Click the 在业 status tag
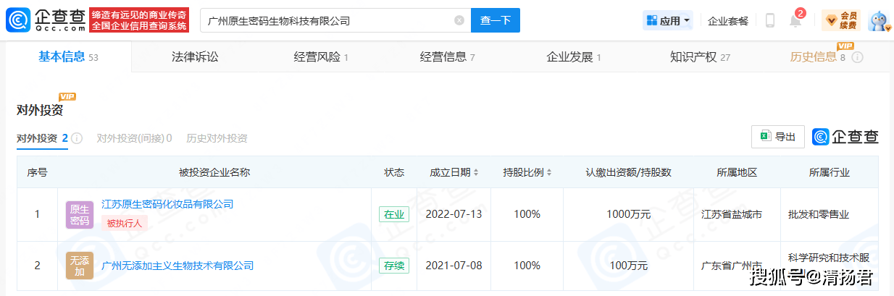The width and height of the screenshot is (894, 296). [393, 214]
